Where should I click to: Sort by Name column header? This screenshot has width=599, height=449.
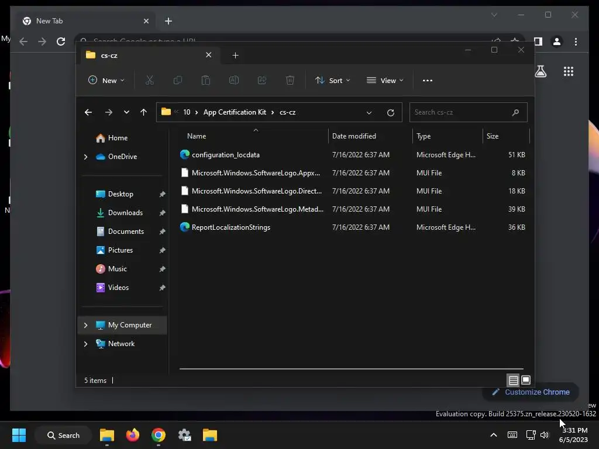253,136
